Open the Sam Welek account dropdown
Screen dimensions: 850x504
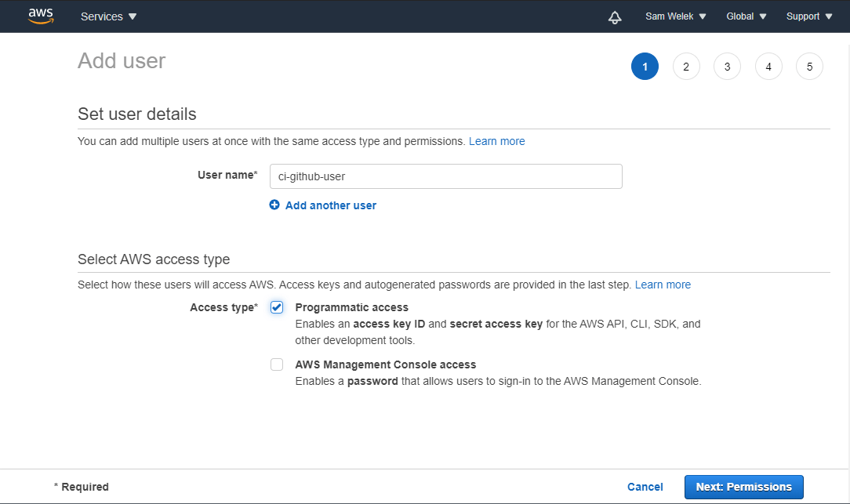point(675,16)
